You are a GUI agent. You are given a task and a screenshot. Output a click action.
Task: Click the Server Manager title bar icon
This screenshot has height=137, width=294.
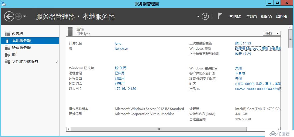[4, 3]
